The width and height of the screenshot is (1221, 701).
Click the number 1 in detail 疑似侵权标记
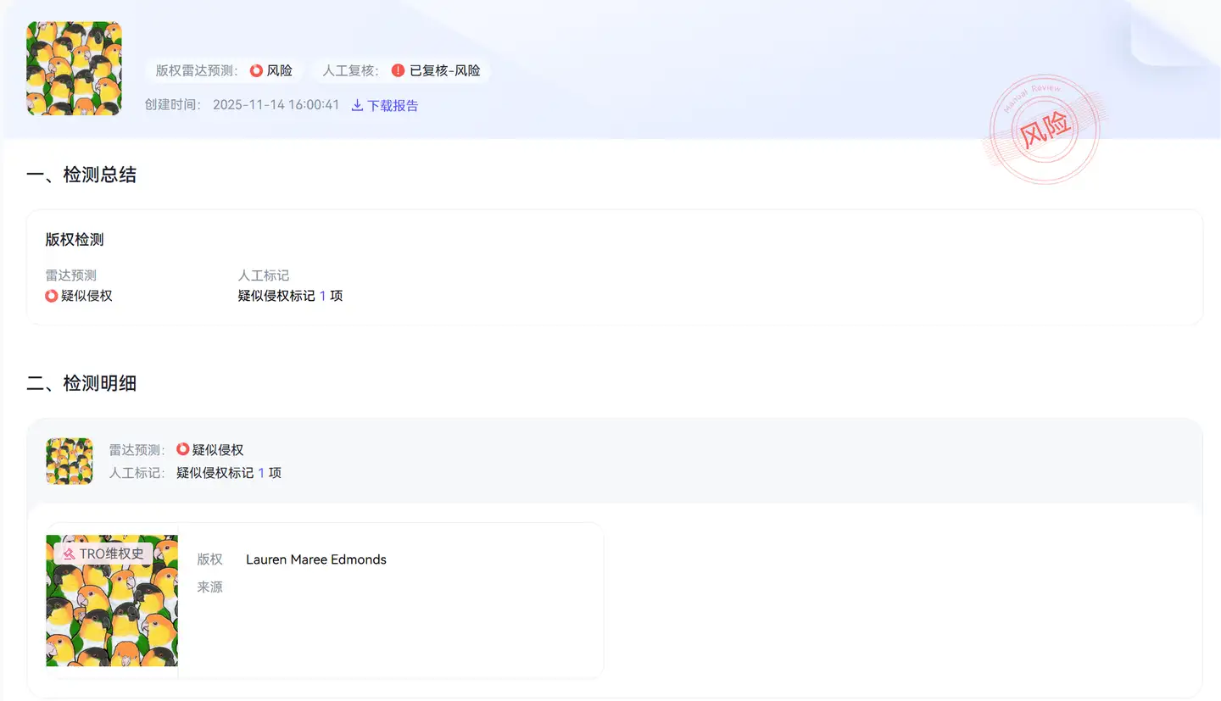[x=261, y=473]
